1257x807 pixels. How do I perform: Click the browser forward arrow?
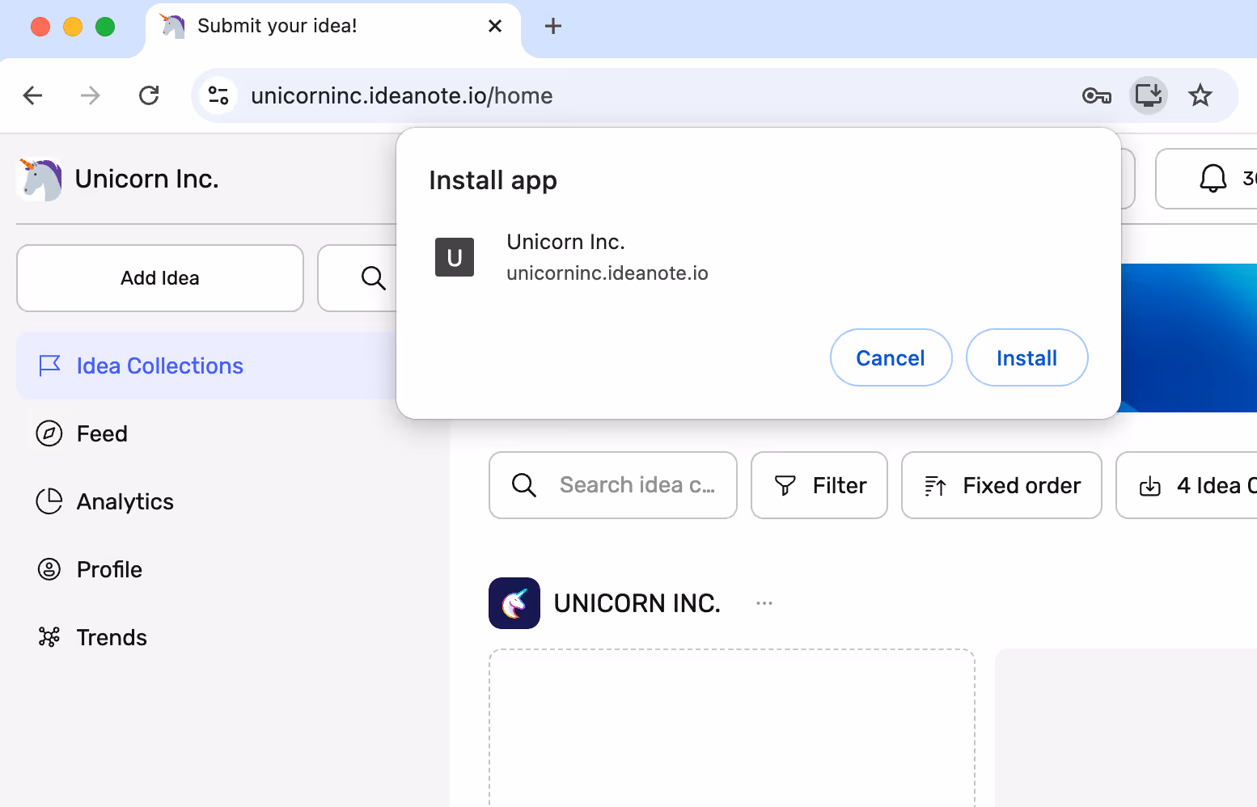pos(91,95)
